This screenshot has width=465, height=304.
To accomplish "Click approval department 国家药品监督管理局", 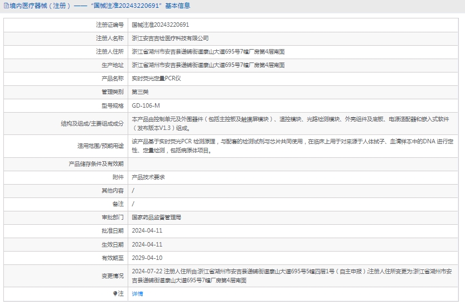I will click(156, 217).
